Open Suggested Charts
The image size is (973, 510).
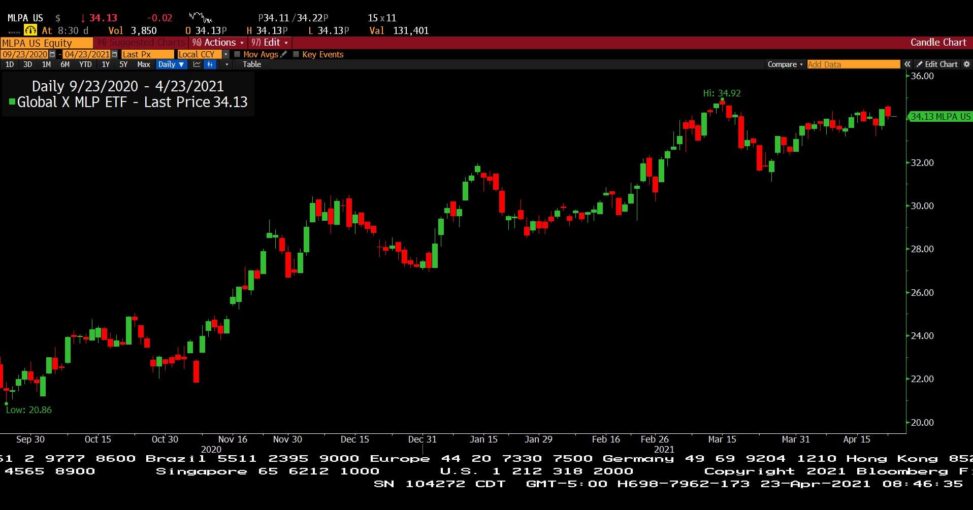(141, 43)
